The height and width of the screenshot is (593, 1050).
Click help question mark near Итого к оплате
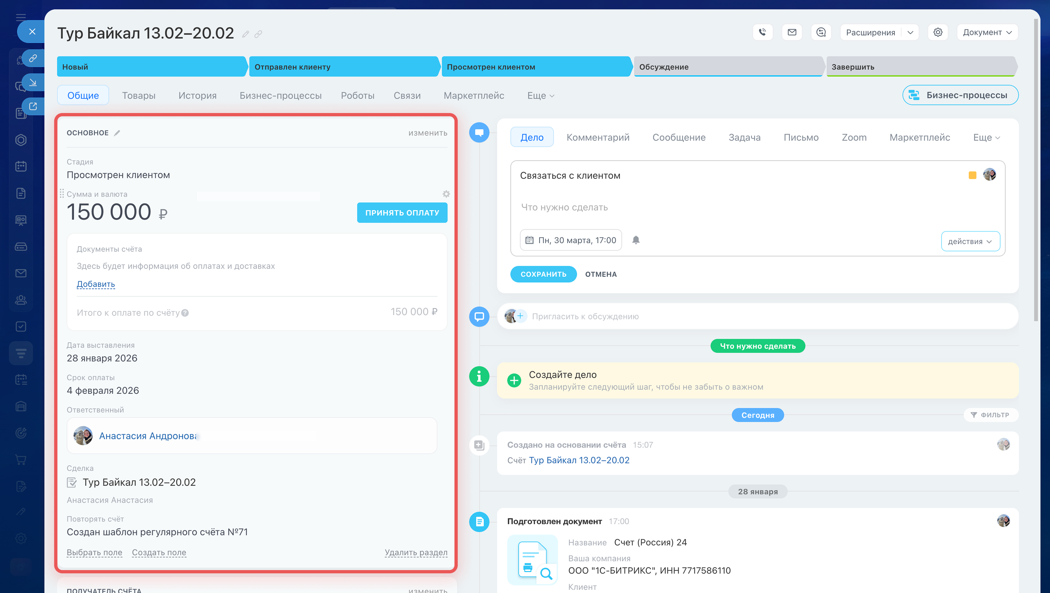[185, 313]
